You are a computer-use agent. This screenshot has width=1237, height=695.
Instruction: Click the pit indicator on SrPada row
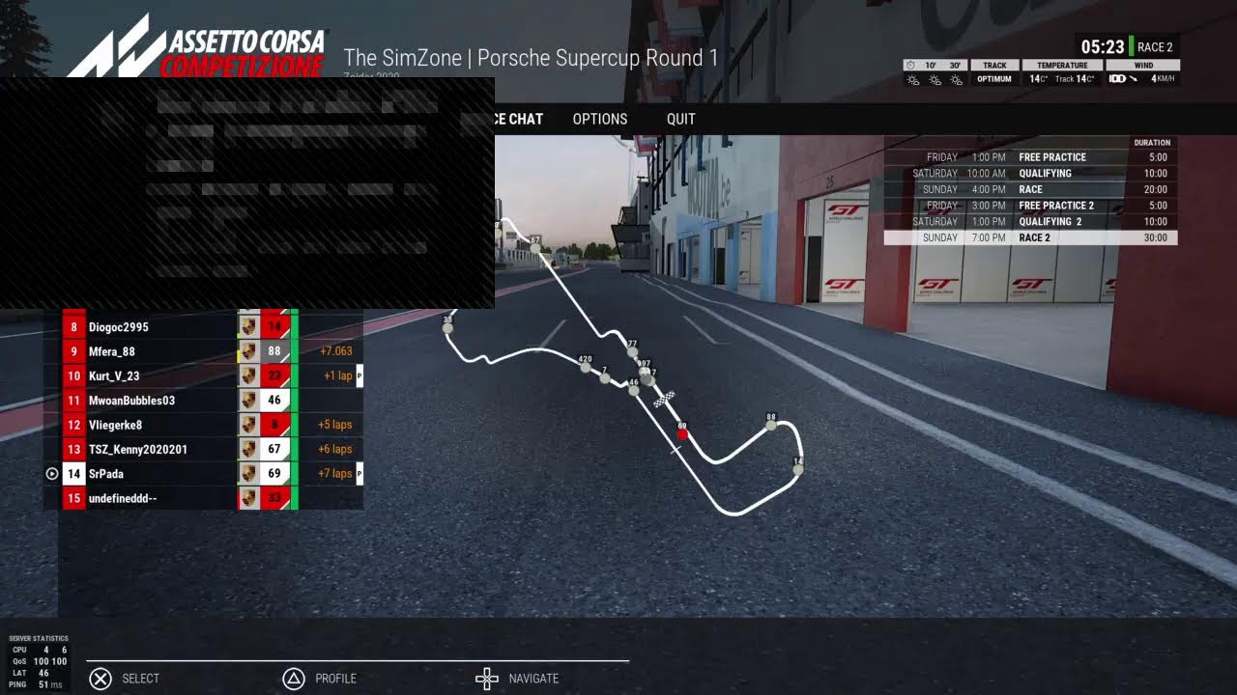click(x=360, y=474)
